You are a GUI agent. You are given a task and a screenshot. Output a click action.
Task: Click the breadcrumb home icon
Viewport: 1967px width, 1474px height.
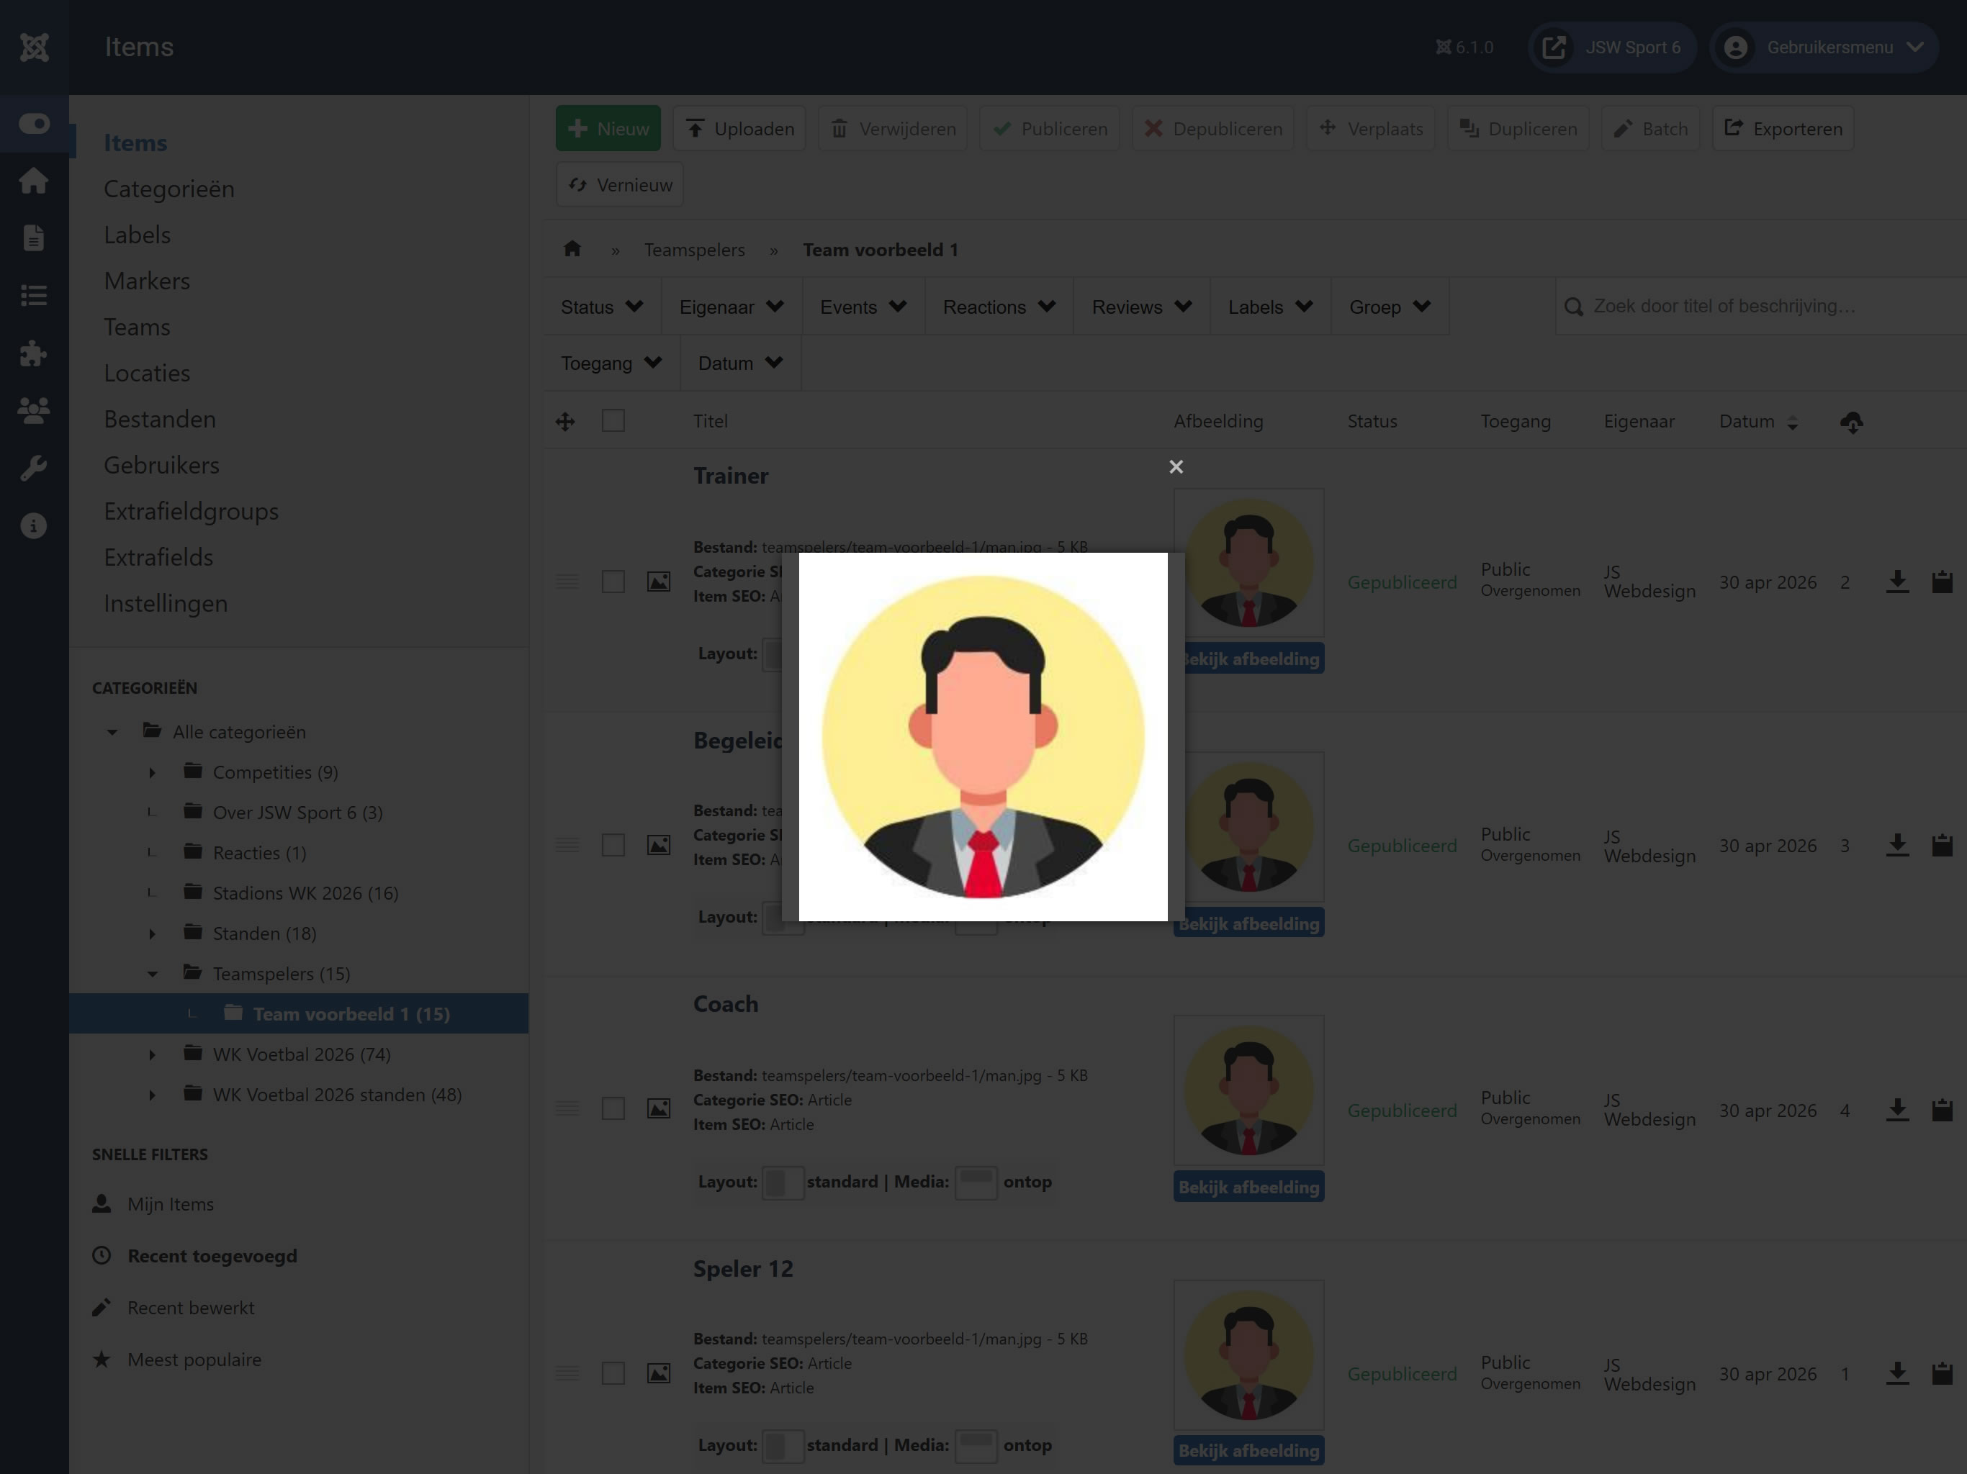[x=572, y=249]
